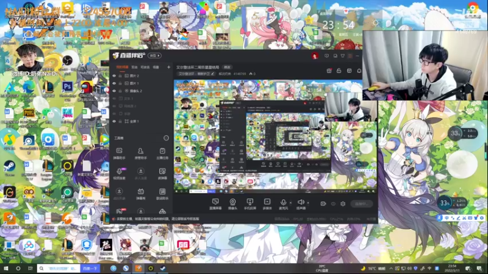488x274 pixels.
Task: Click the stream preview canvas in 直播伴侣
Action: click(x=276, y=136)
